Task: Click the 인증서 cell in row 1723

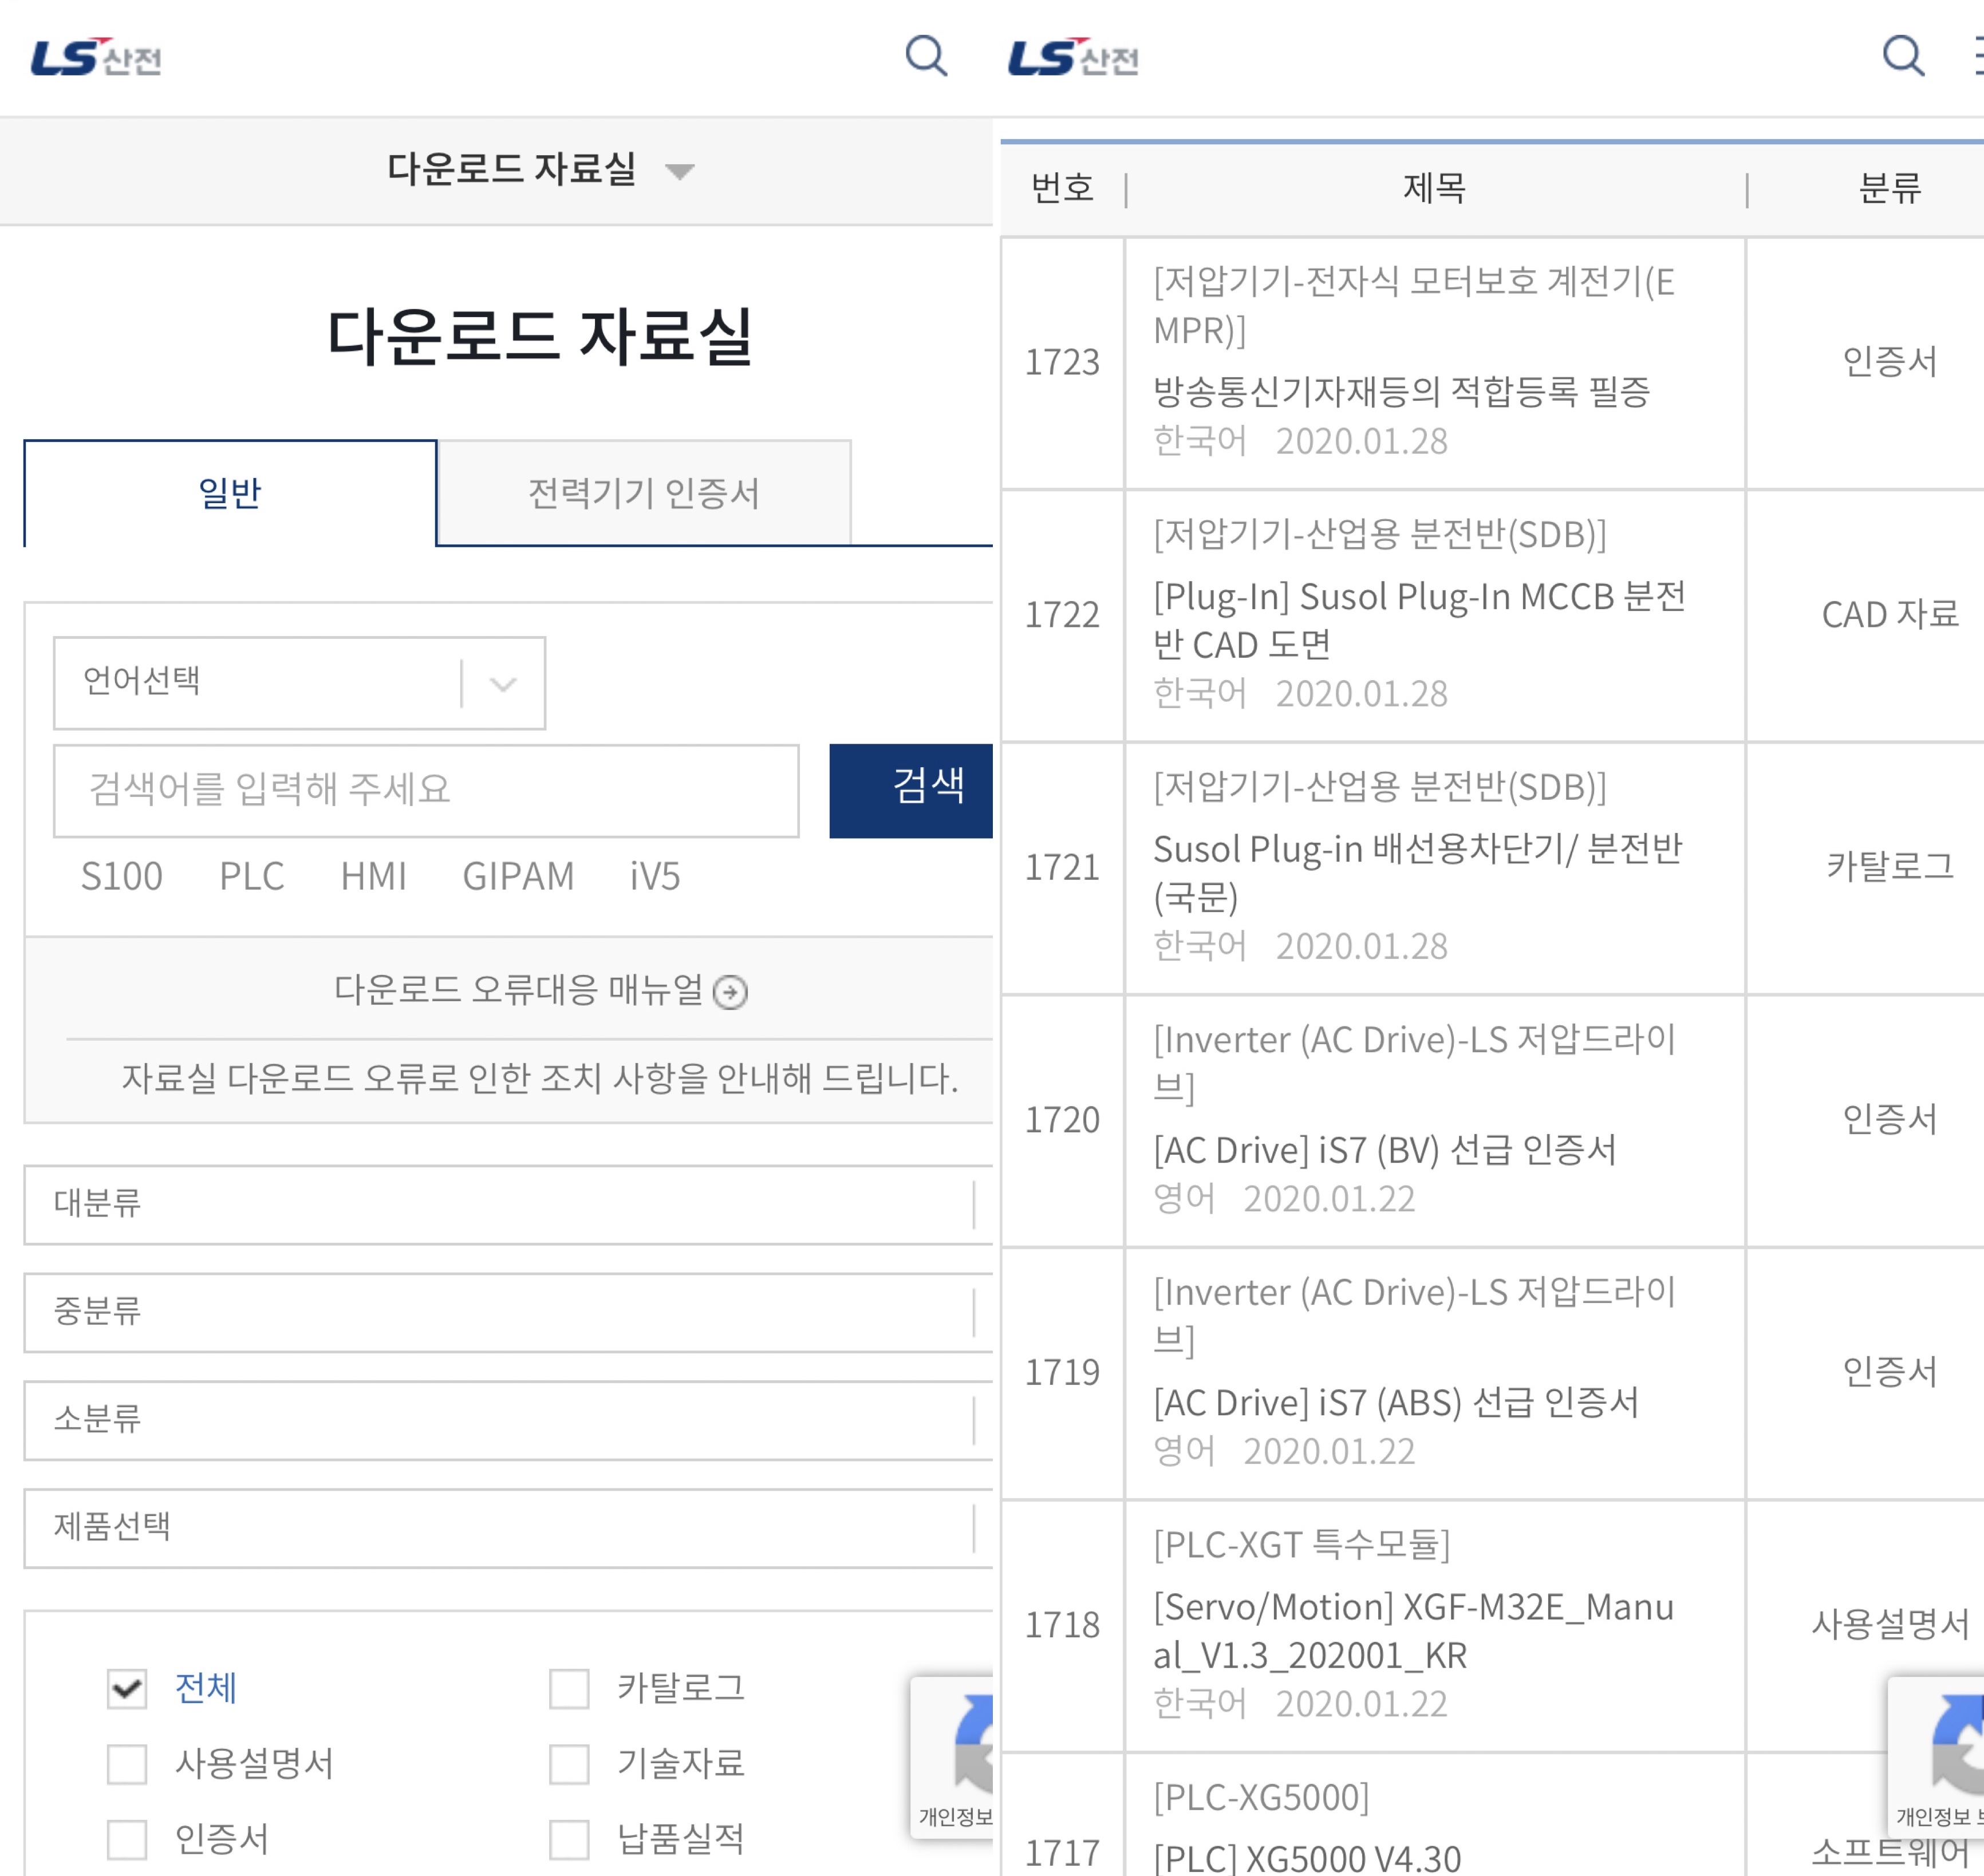Action: coord(1890,361)
